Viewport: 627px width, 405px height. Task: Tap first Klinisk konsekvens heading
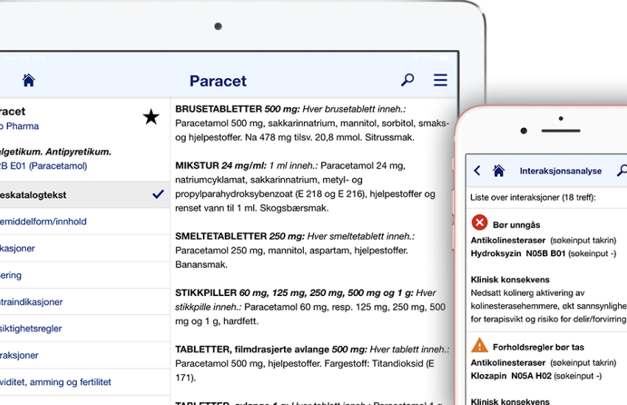click(510, 279)
